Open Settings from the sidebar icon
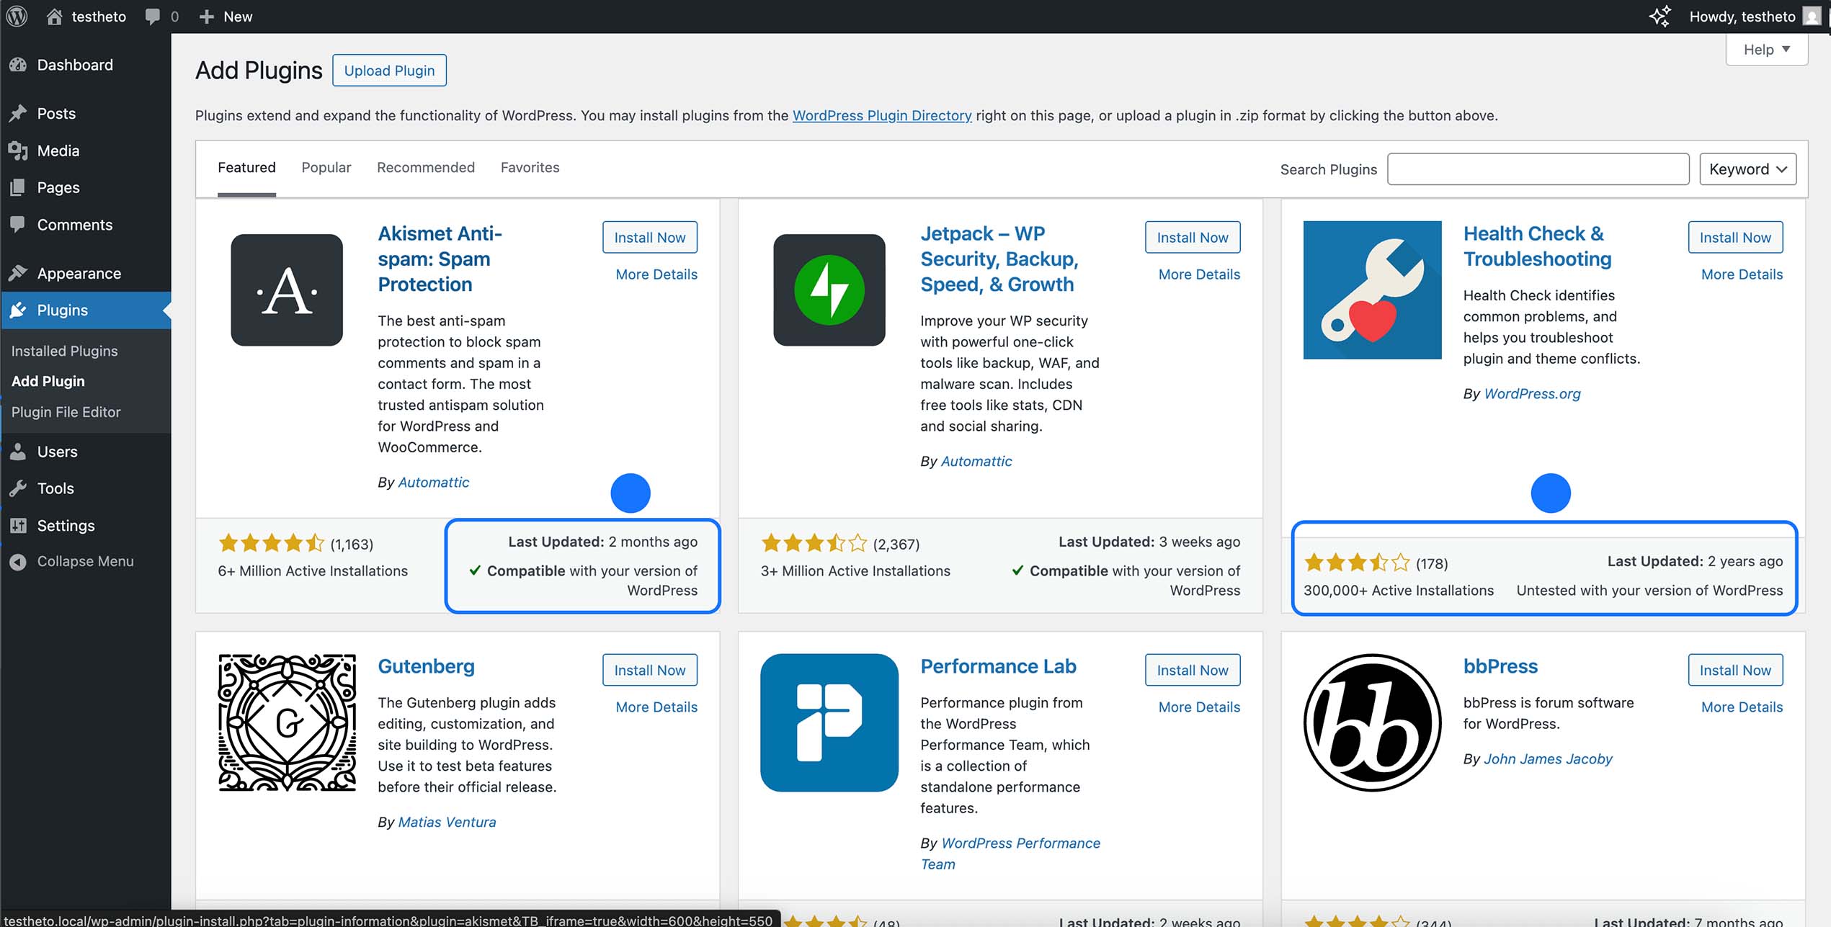 pos(19,525)
